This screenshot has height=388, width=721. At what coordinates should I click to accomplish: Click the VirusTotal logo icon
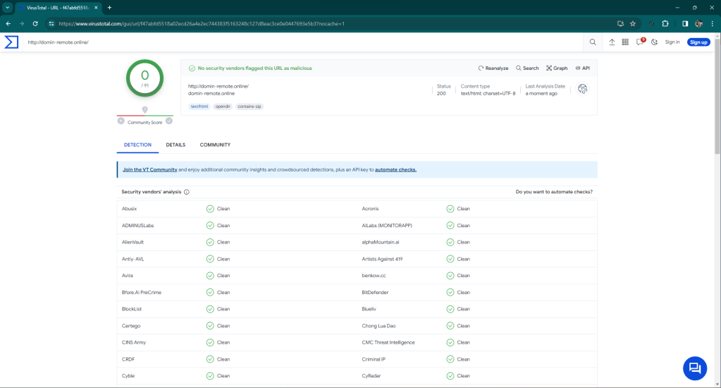(11, 42)
